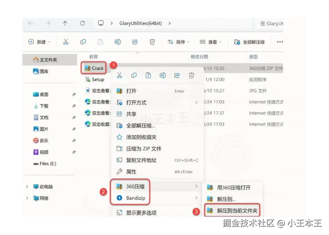The width and height of the screenshot is (329, 235).
Task: Navigate up one folder level
Action: 65,23
